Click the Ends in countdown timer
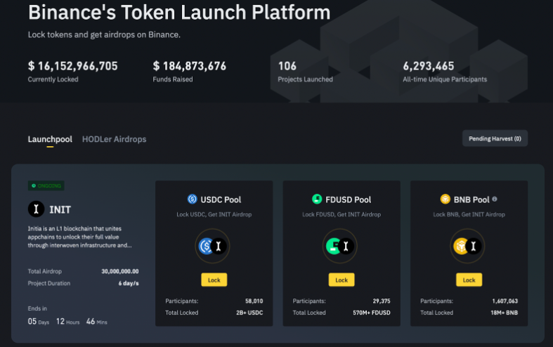 [67, 321]
